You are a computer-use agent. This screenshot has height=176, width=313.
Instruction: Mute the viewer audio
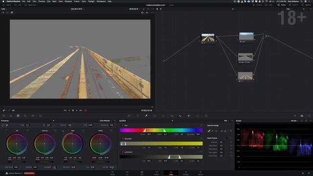click(x=13, y=110)
